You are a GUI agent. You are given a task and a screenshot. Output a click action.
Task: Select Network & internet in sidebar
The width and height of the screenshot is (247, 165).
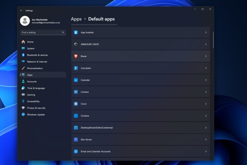click(x=43, y=62)
